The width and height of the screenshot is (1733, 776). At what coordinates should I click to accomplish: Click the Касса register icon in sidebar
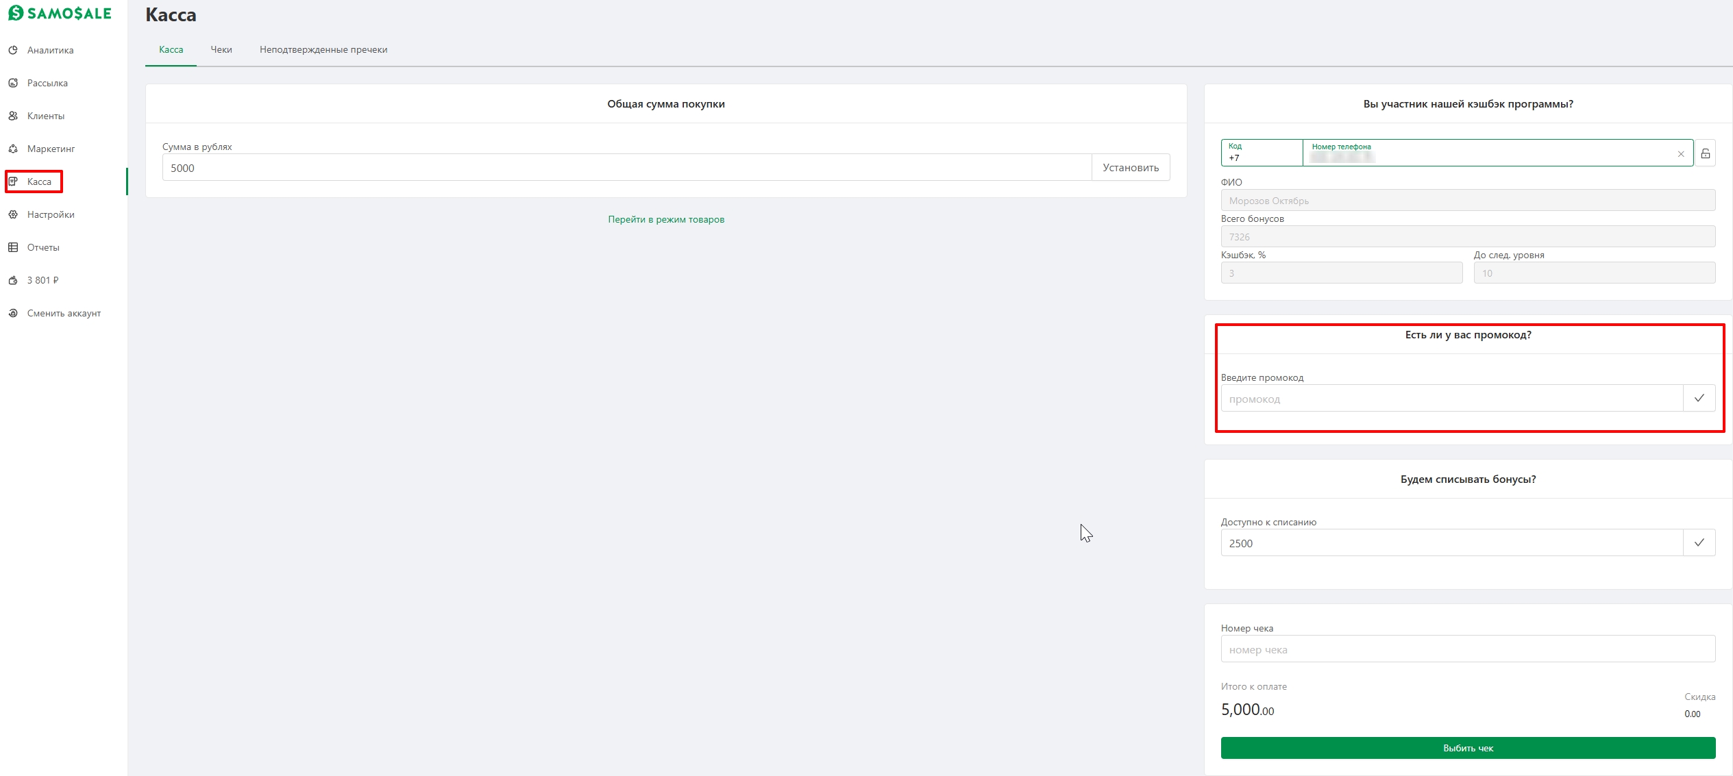pyautogui.click(x=13, y=182)
